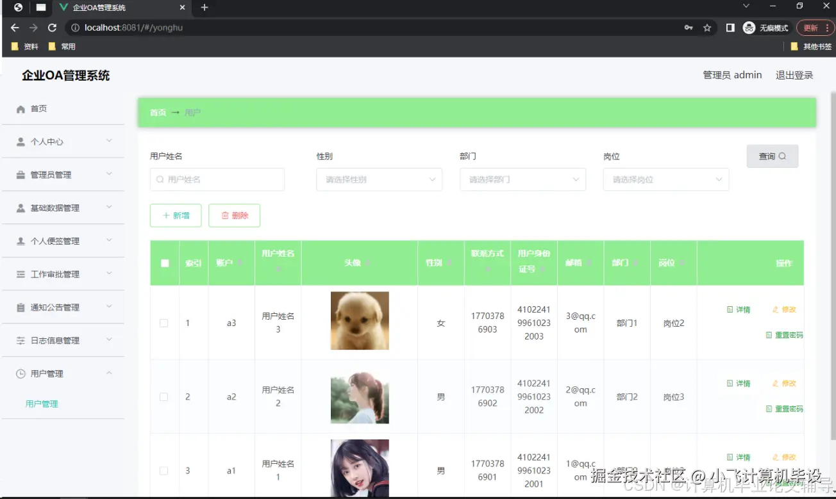Viewport: 836px width, 499px height.
Task: Click the magnifier icon inside 用户姓名 field
Action: (x=160, y=179)
